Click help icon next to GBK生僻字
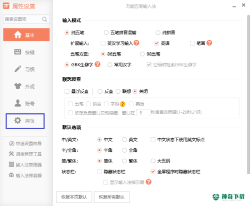This screenshot has width=250, height=206. [x=97, y=64]
